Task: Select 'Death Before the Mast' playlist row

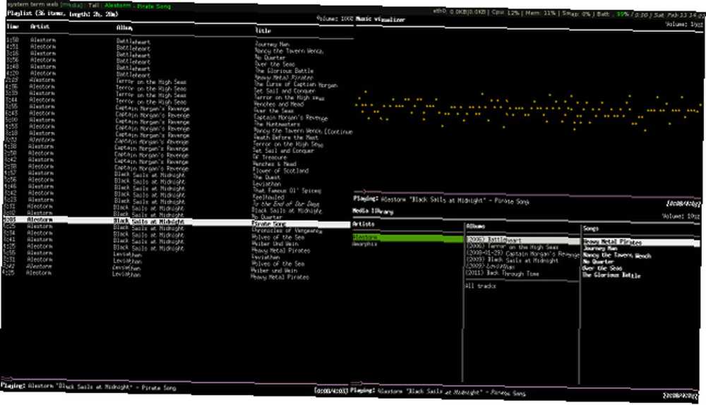Action: [178, 137]
